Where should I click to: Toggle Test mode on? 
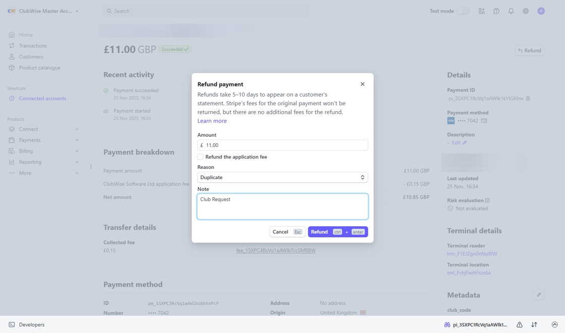(x=463, y=11)
